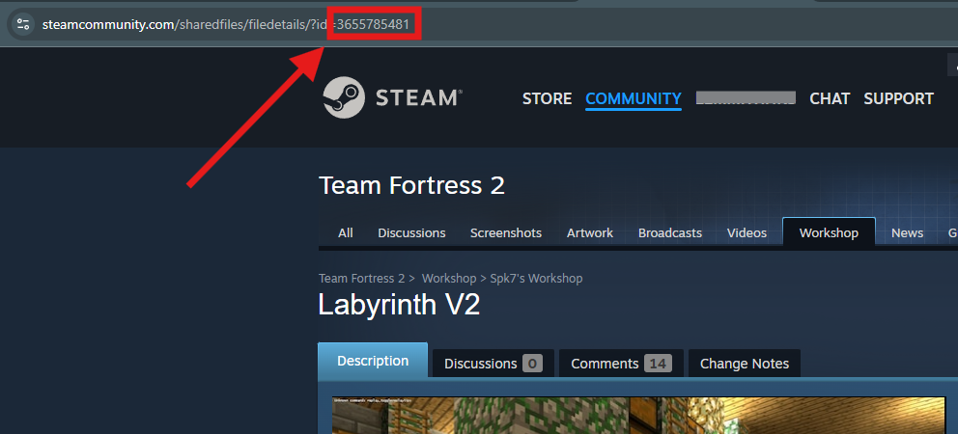Image resolution: width=958 pixels, height=434 pixels.
Task: Select the Videos hub tab
Action: (747, 232)
